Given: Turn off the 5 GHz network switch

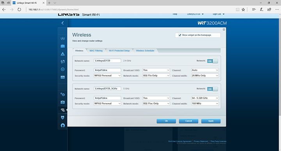Looking at the screenshot, I should pyautogui.click(x=213, y=89).
